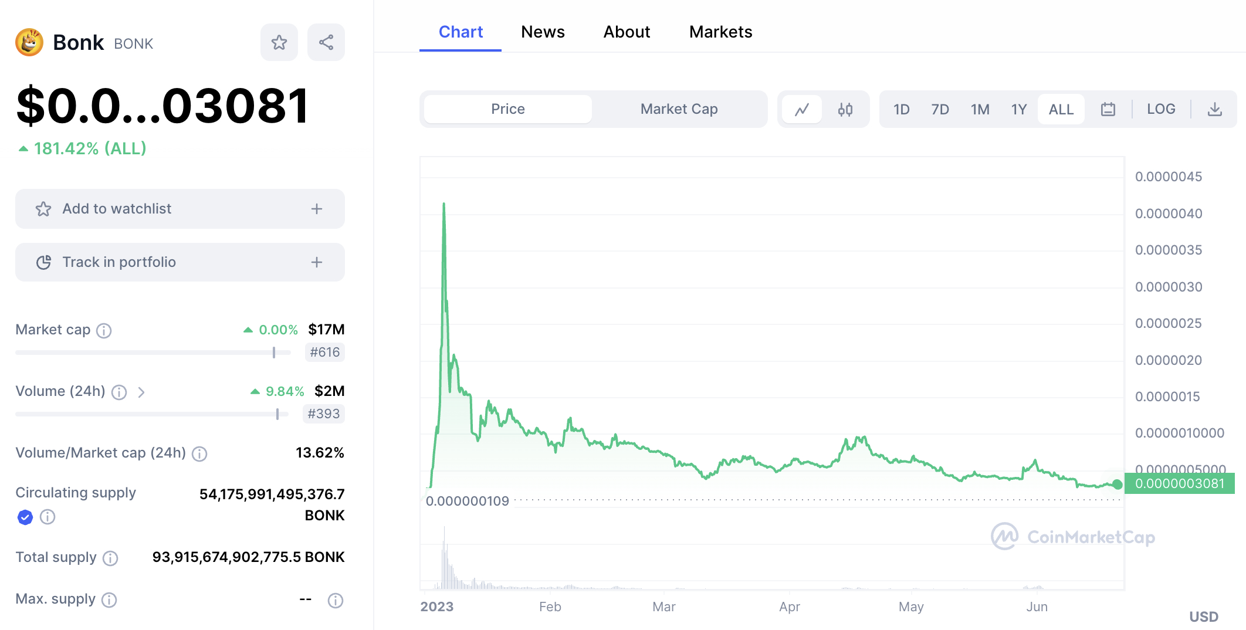Click the $0.0...03081 price headline
The width and height of the screenshot is (1246, 630).
(x=163, y=106)
